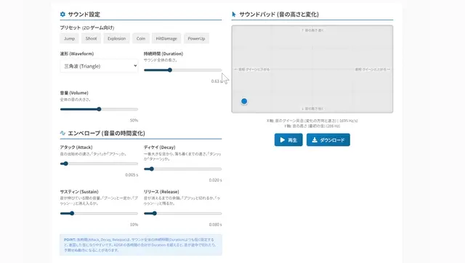Click the 50% volume value

[134, 121]
